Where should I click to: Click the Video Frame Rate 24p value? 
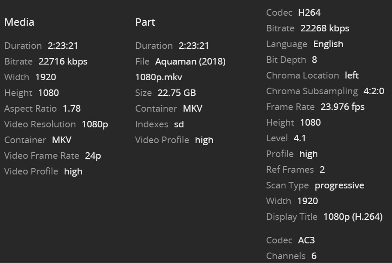pyautogui.click(x=93, y=156)
